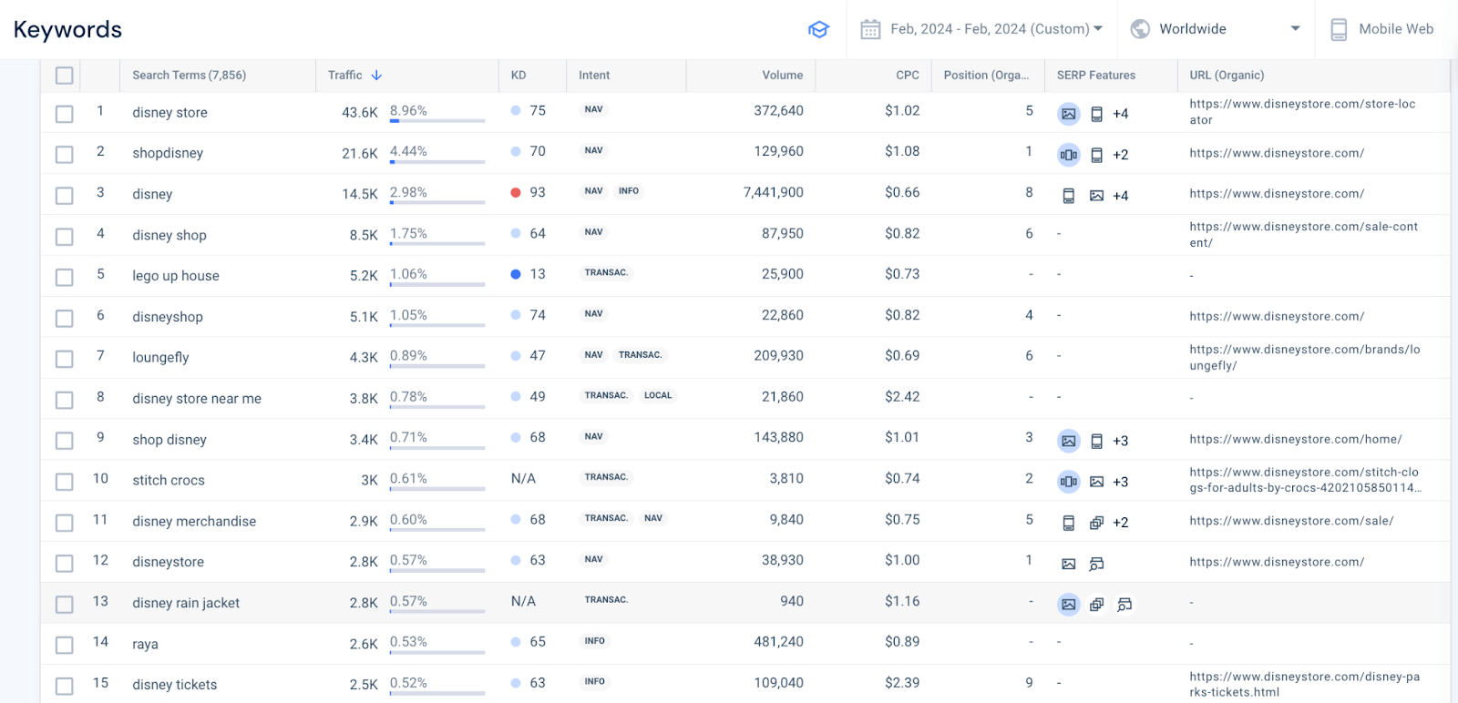Click the keyword raya
This screenshot has height=703, width=1458.
tap(145, 644)
